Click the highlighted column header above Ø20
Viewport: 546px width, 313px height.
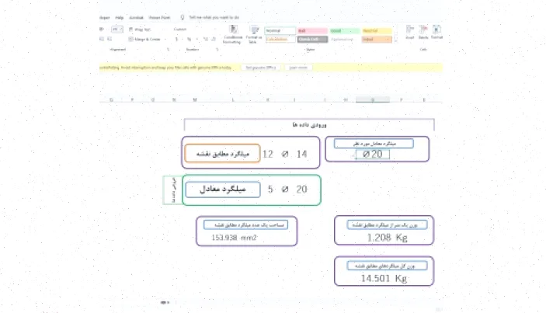pos(372,100)
